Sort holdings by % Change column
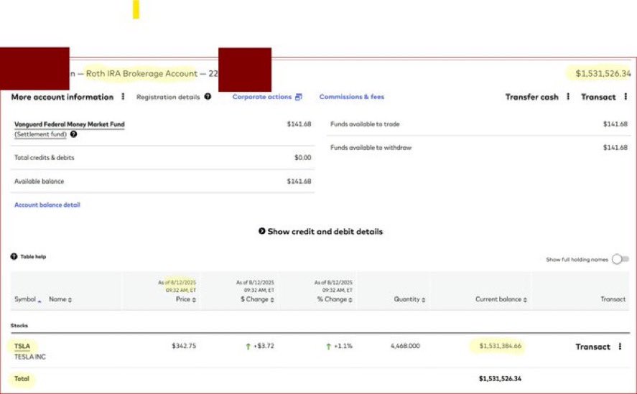The width and height of the screenshot is (637, 394). coord(333,299)
